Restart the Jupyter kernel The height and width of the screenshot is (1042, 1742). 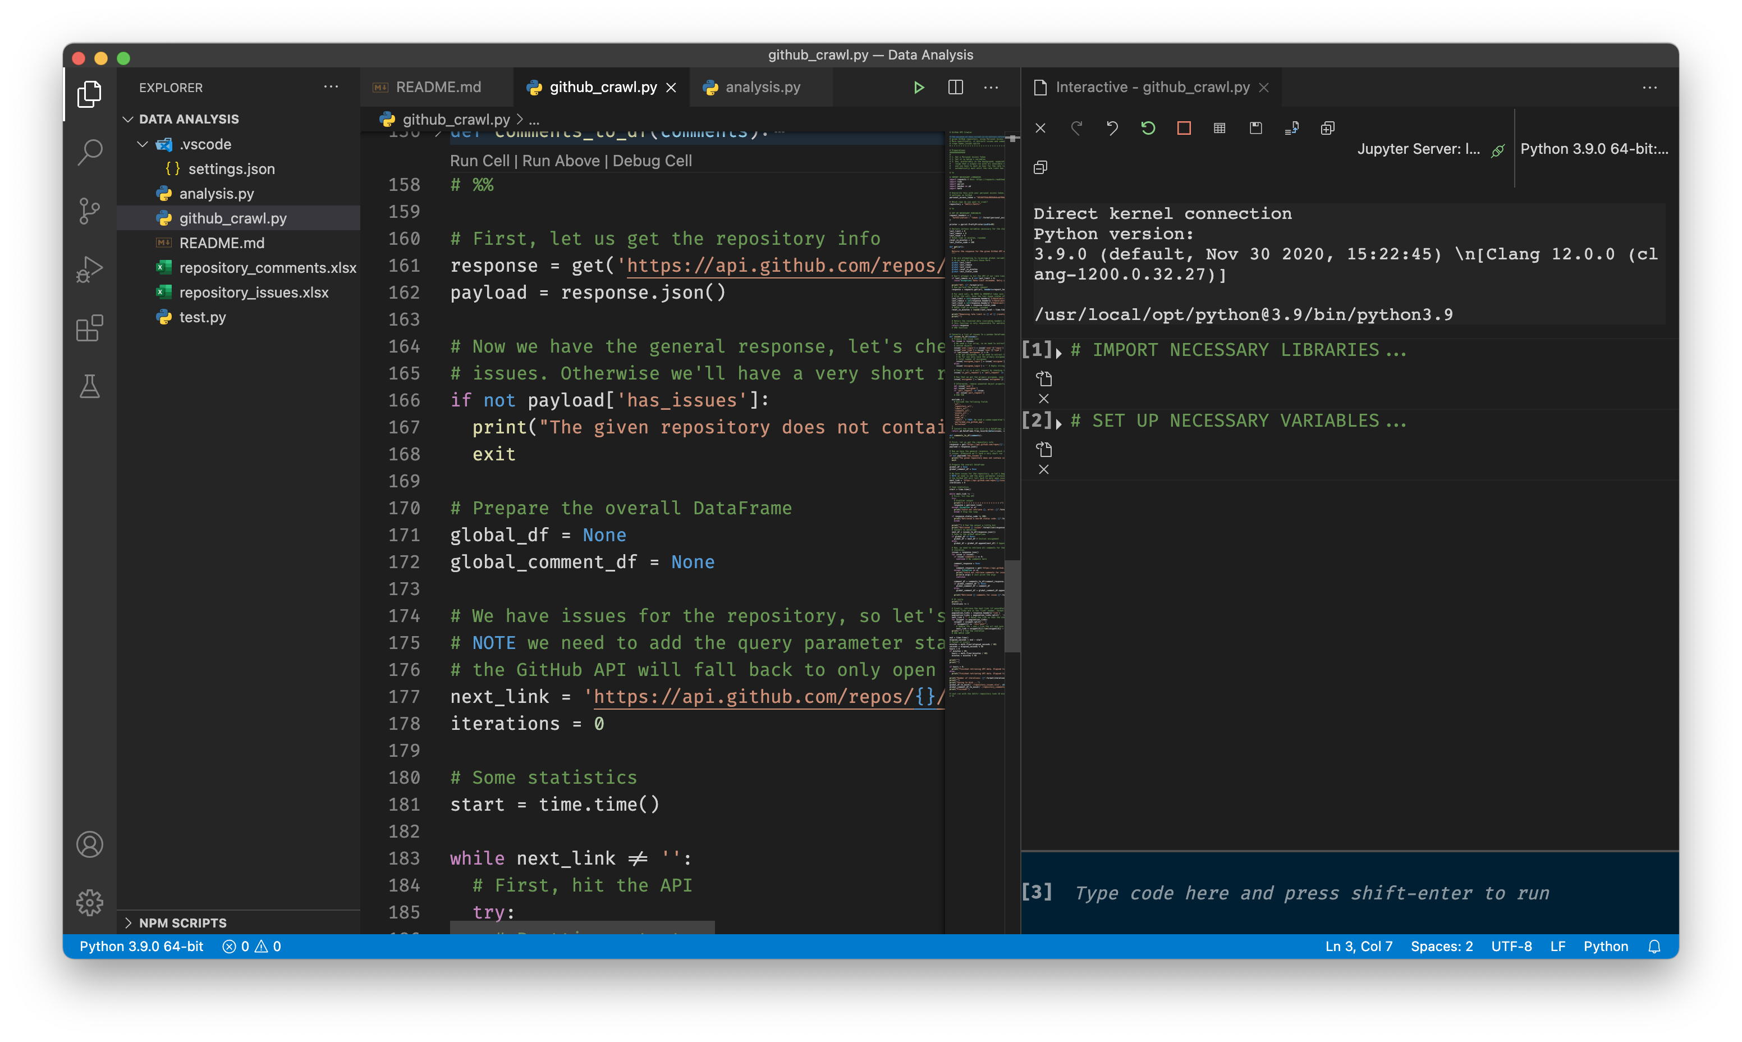pyautogui.click(x=1148, y=128)
